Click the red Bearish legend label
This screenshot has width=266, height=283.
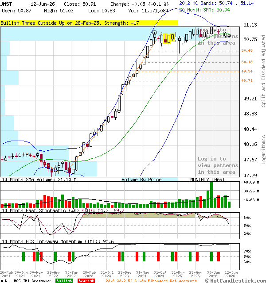click(x=86, y=281)
